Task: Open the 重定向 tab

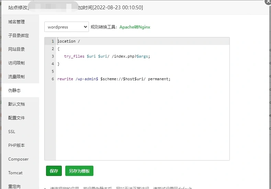Action: (14, 186)
